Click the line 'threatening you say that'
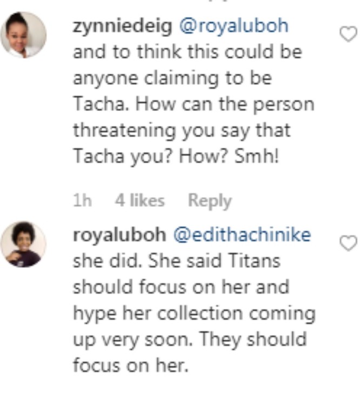The width and height of the screenshot is (360, 398). 182,130
